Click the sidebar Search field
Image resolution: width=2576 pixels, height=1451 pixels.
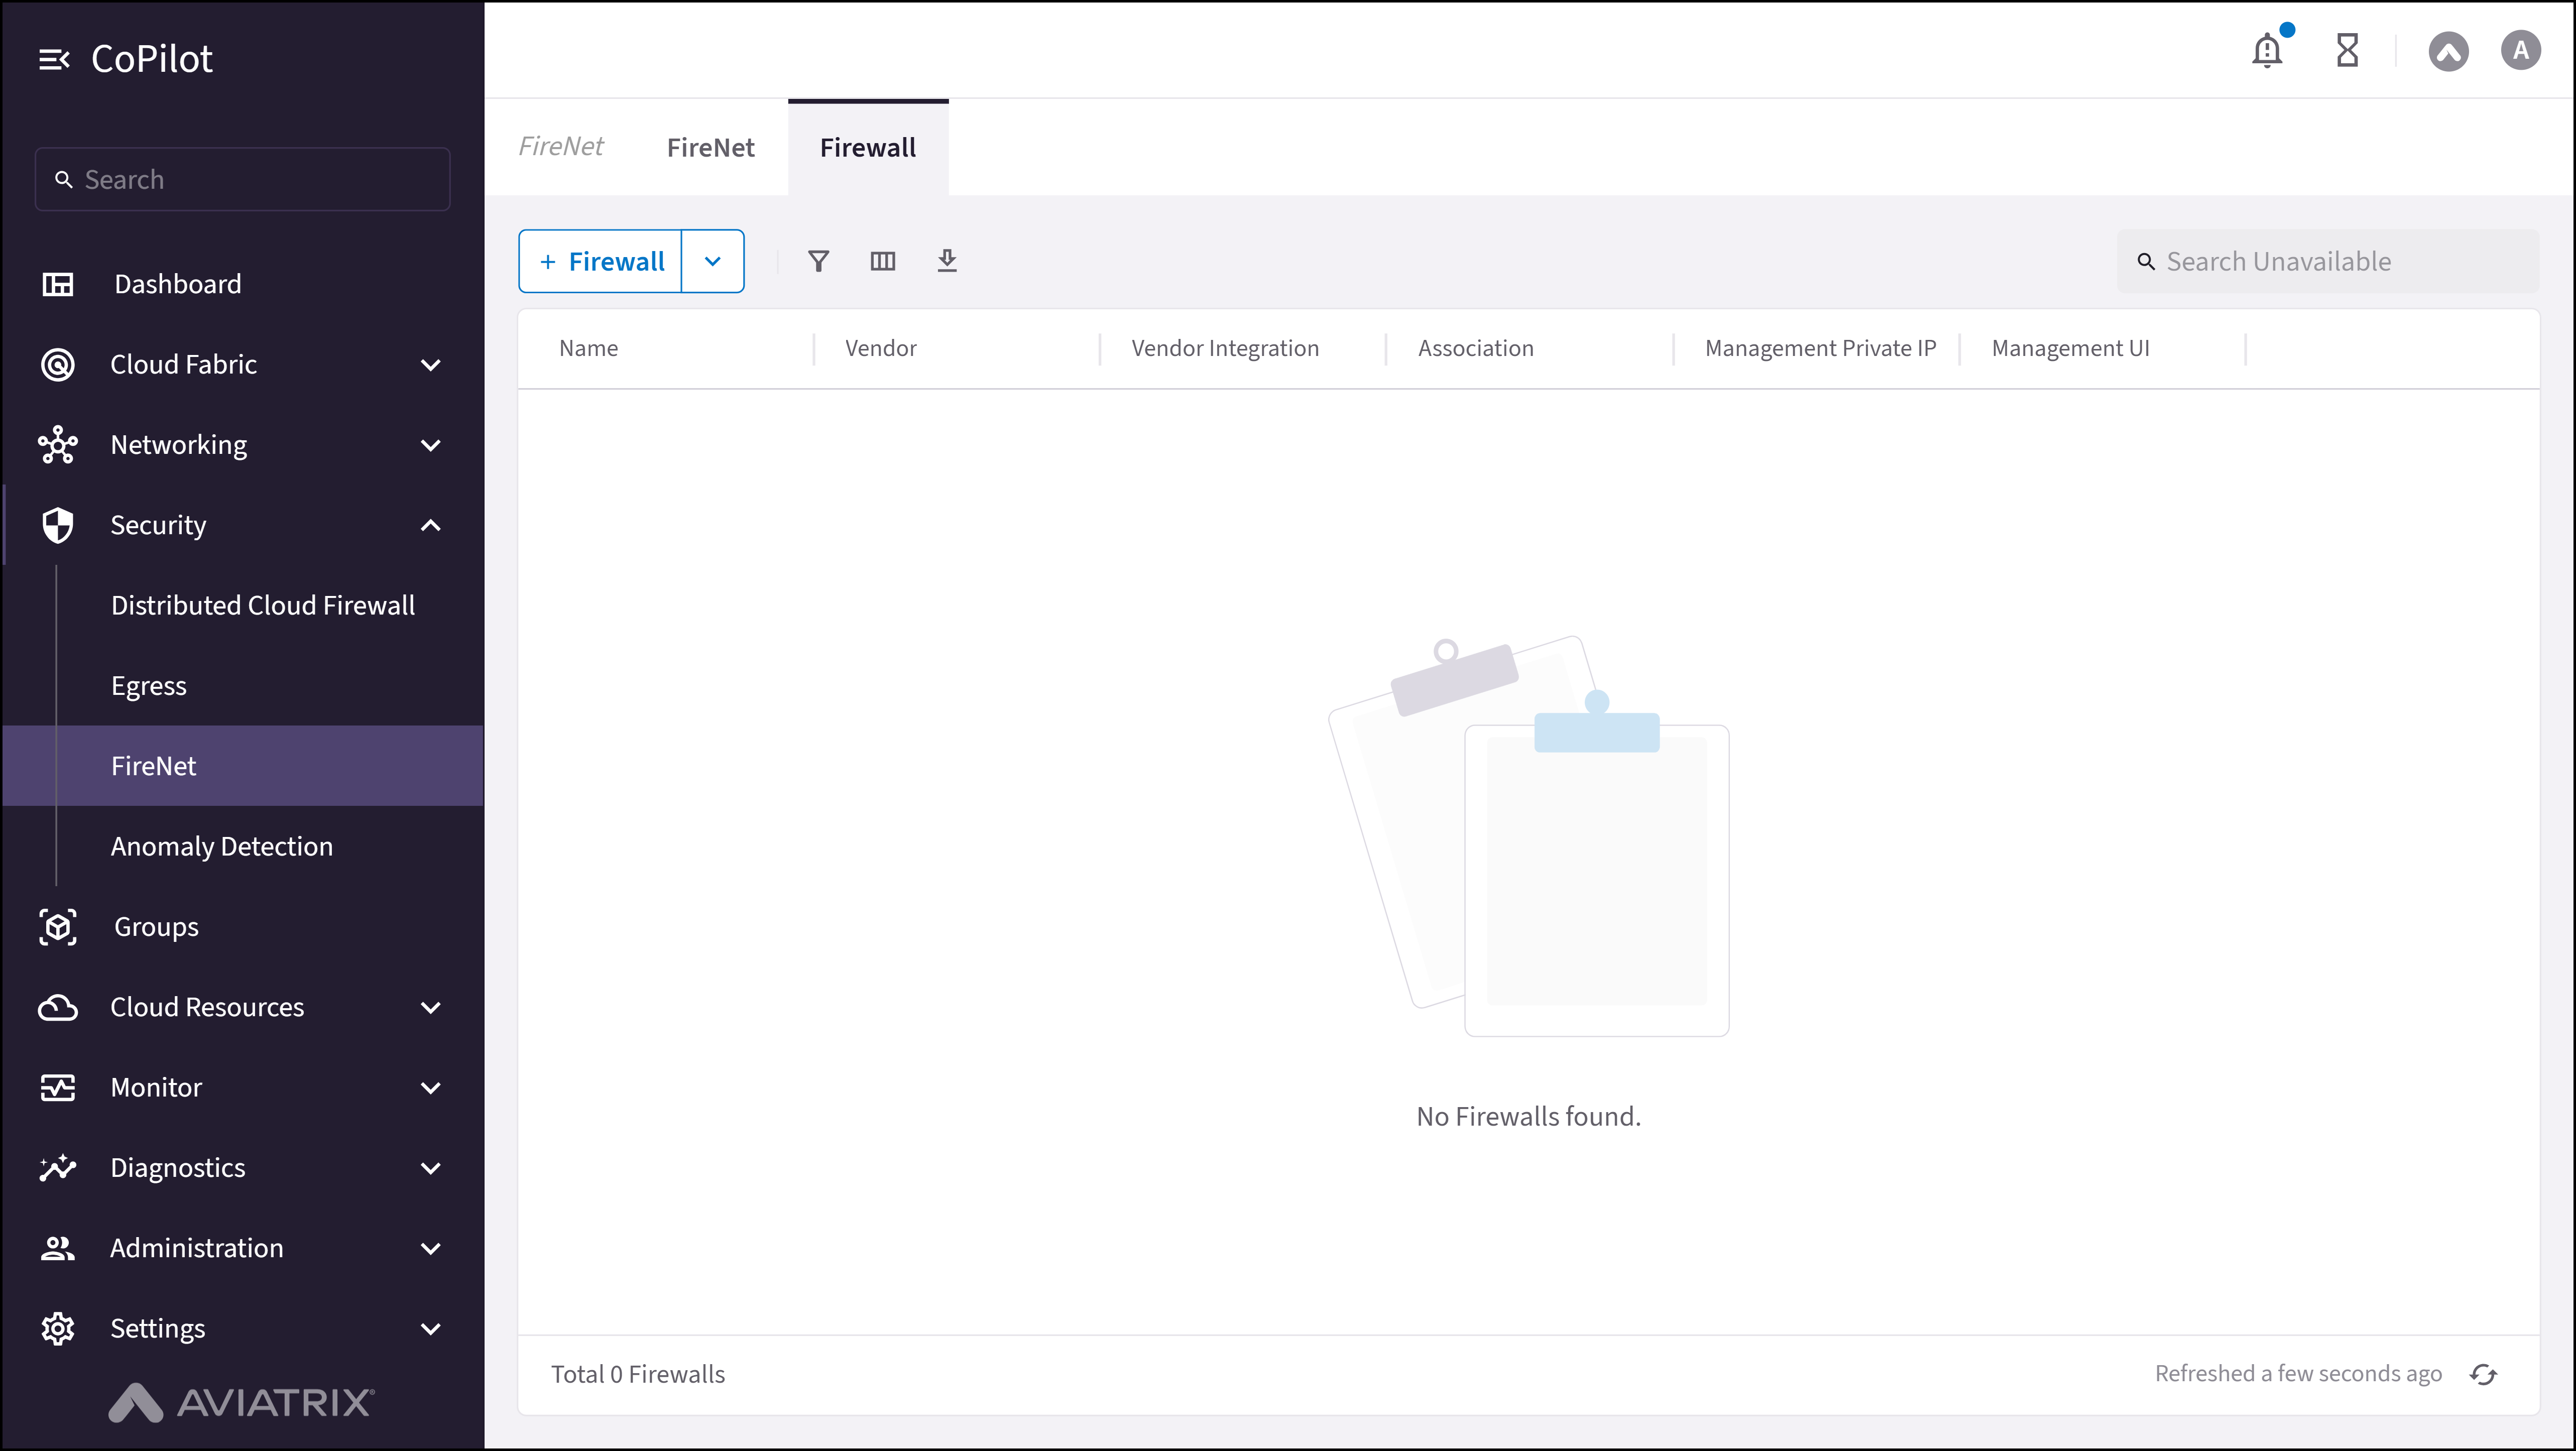[243, 180]
